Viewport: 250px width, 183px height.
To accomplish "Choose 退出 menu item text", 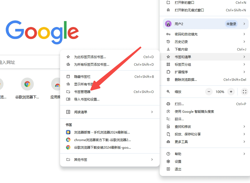I will pyautogui.click(x=178, y=169).
